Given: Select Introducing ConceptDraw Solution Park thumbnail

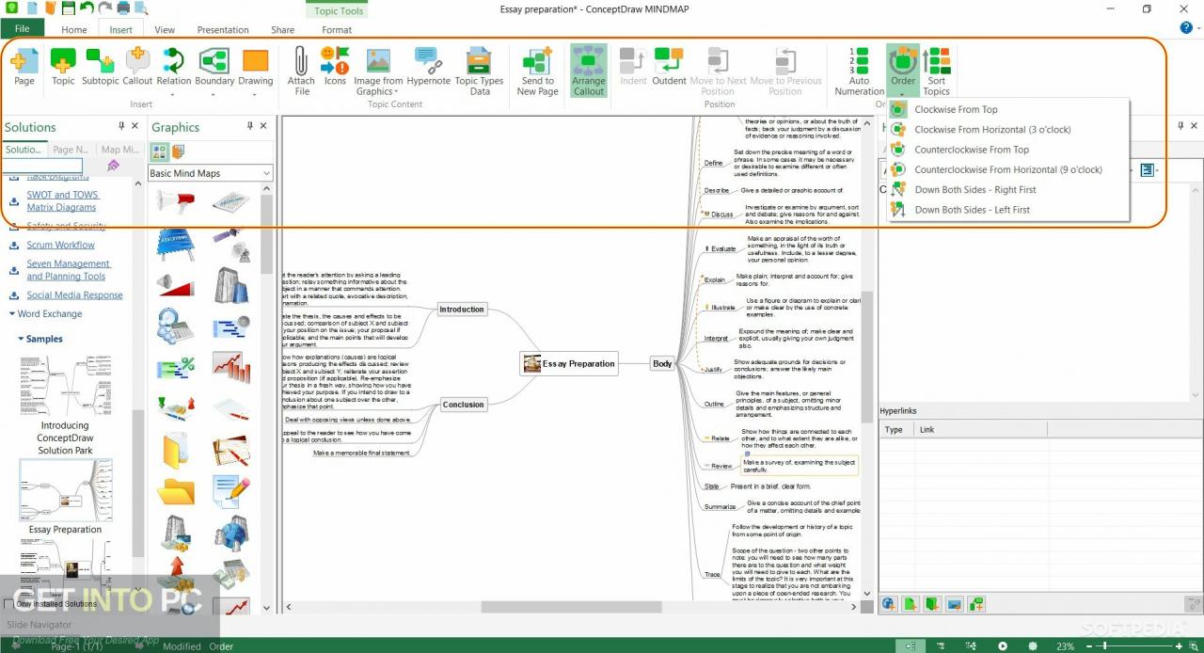Looking at the screenshot, I should [65, 386].
